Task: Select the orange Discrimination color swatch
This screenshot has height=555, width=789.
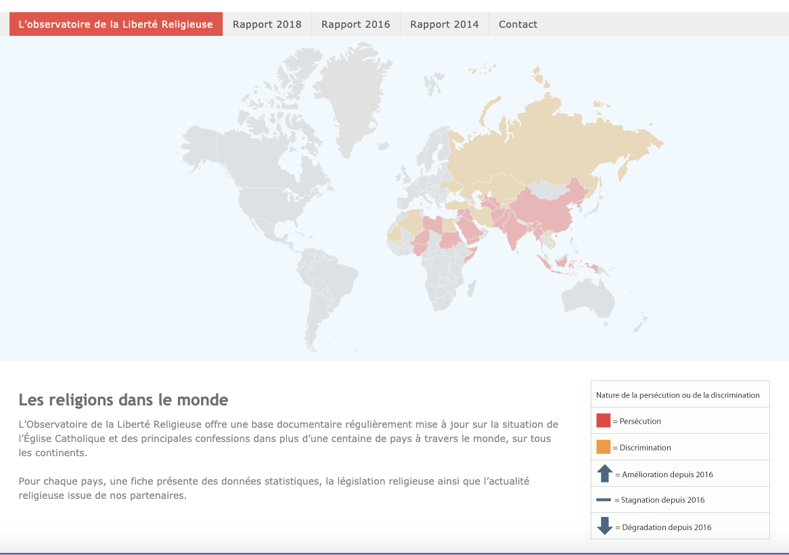Action: 604,447
